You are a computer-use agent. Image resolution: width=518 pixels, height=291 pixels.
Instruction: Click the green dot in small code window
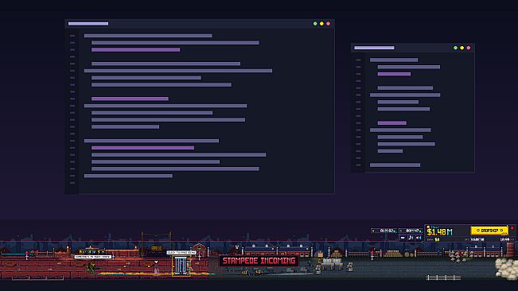point(456,48)
